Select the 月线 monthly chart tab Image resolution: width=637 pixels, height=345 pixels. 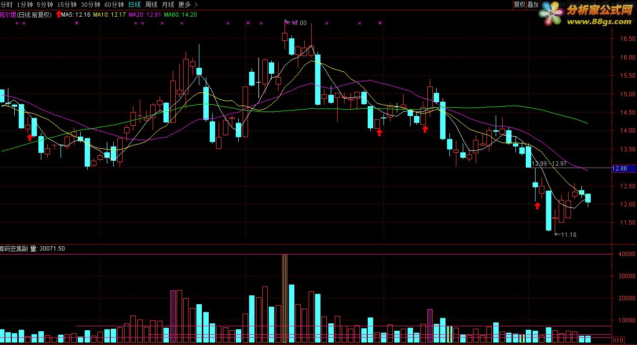coord(168,4)
